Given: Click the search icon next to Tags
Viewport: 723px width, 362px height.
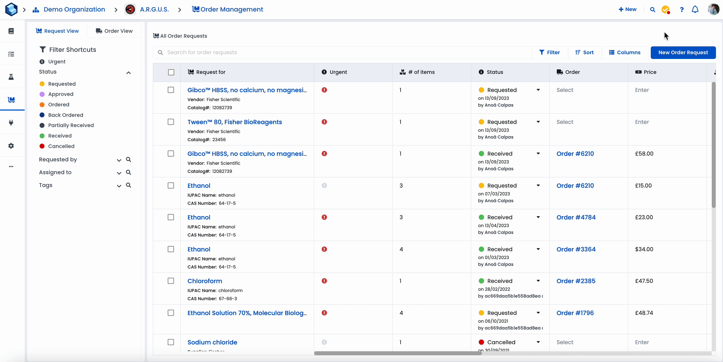Looking at the screenshot, I should pyautogui.click(x=129, y=185).
